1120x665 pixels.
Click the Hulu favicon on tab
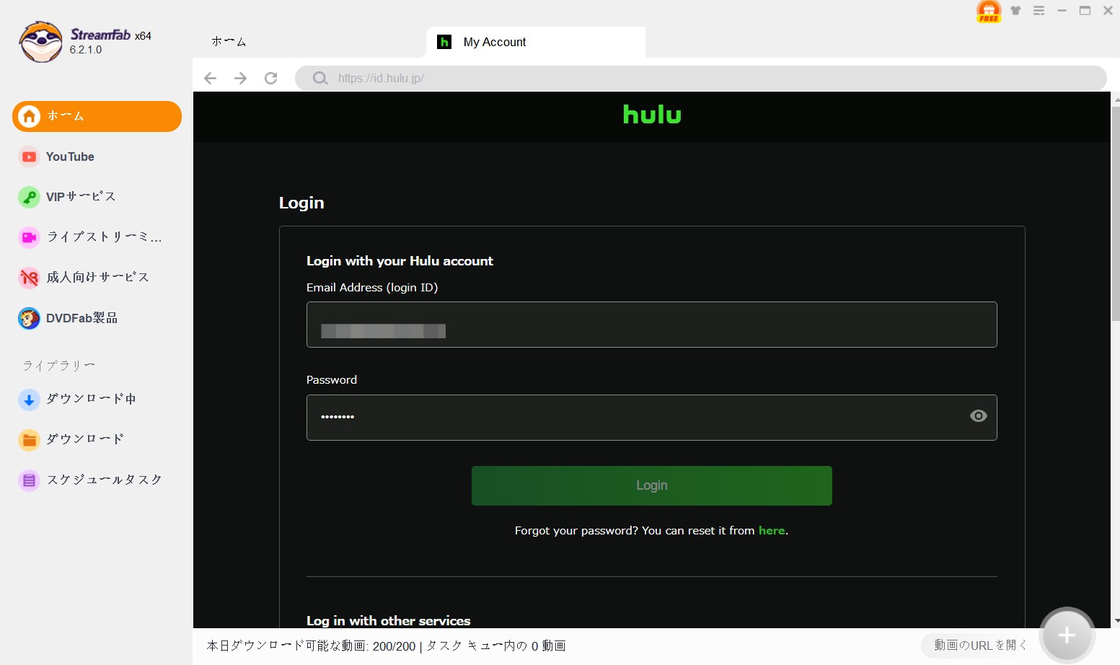445,42
